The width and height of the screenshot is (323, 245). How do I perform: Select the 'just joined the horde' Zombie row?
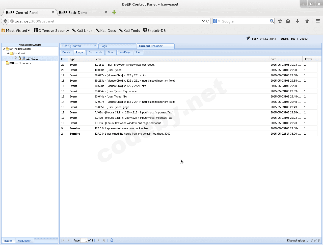coord(189,134)
